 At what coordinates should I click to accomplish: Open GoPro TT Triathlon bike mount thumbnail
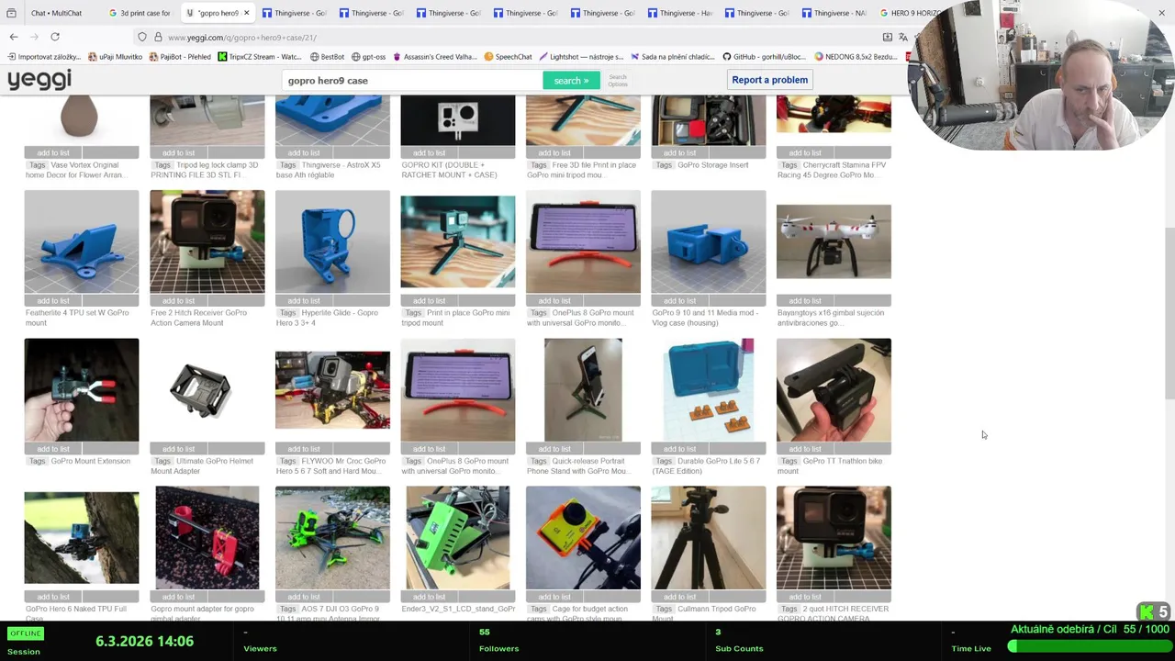point(834,390)
